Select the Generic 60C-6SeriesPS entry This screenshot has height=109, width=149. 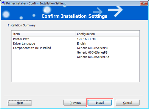[x=92, y=52]
